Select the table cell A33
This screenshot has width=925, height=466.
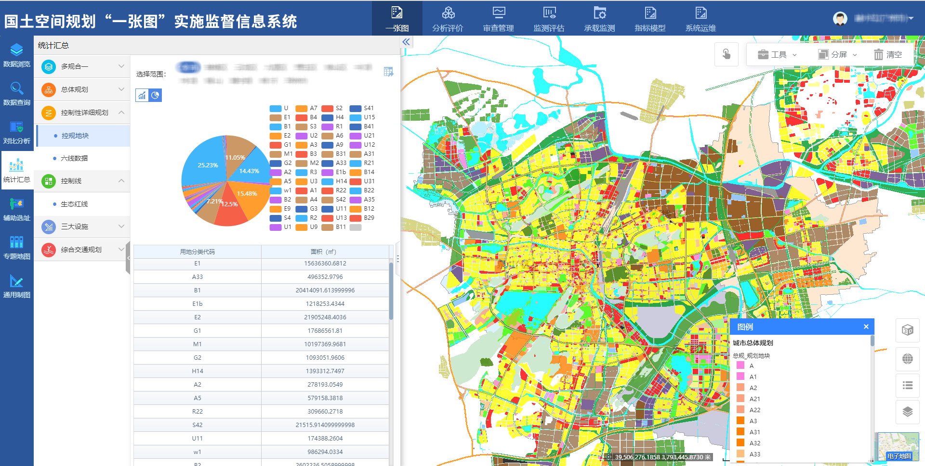198,277
